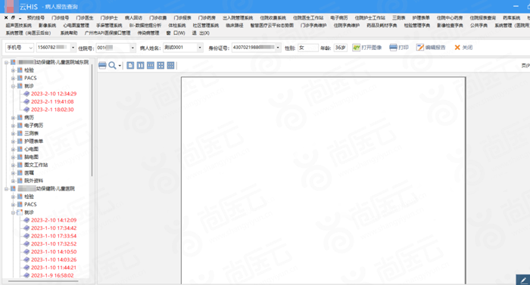
Task: Expand the 电子病历 tree node
Action: (13, 125)
